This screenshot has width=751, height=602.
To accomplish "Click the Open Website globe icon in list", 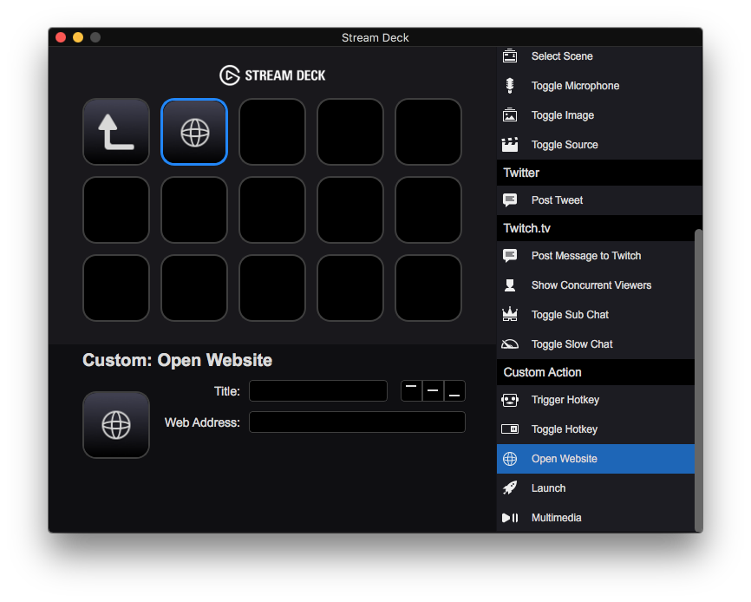I will point(510,458).
